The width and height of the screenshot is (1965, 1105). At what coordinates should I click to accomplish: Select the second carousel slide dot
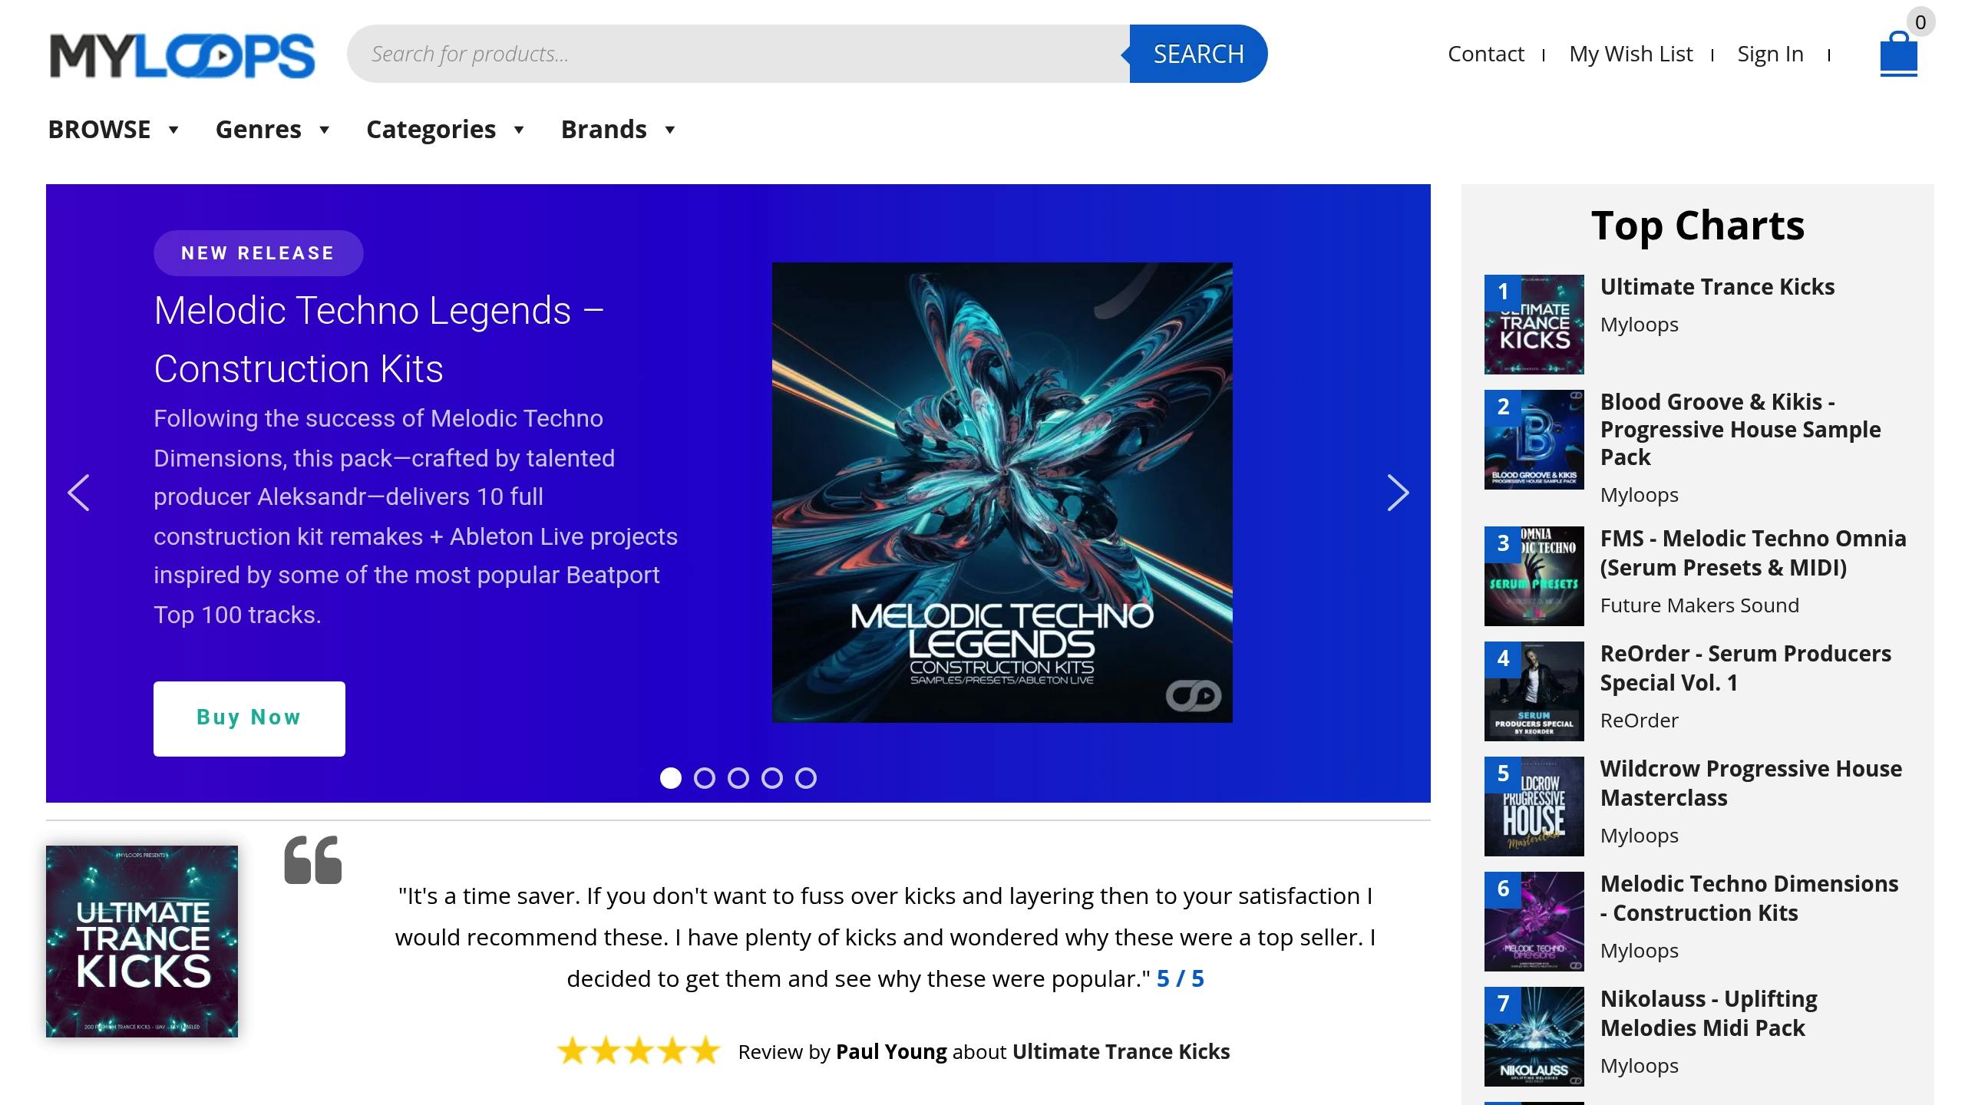pos(705,778)
